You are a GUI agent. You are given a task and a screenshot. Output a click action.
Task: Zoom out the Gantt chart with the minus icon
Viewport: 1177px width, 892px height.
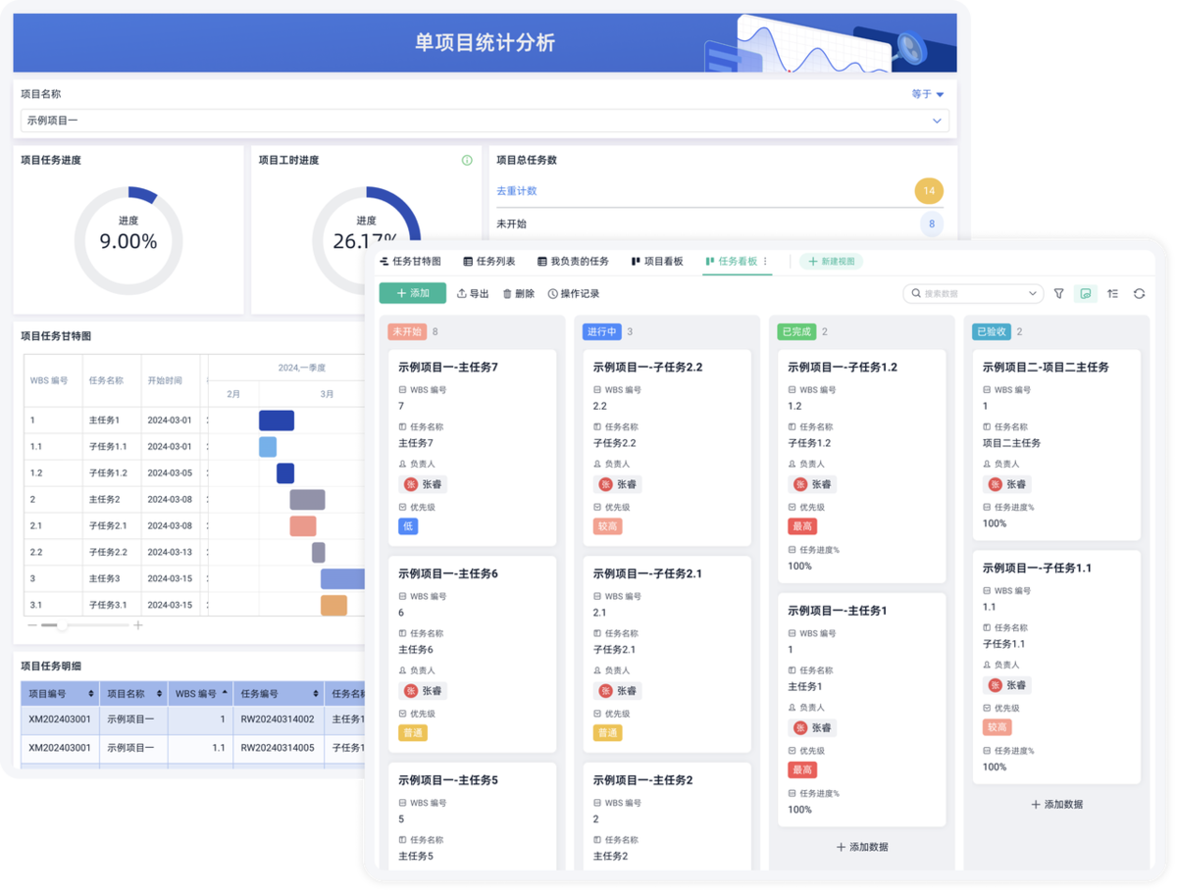point(32,625)
